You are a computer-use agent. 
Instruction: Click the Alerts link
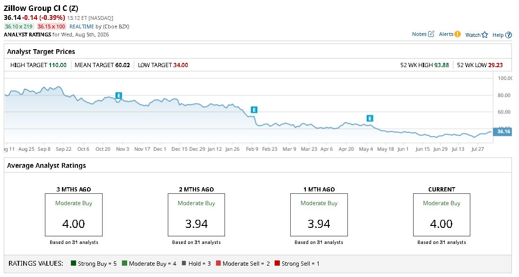pos(446,34)
